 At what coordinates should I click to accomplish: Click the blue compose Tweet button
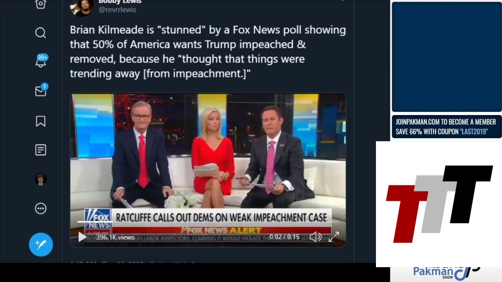pyautogui.click(x=41, y=245)
